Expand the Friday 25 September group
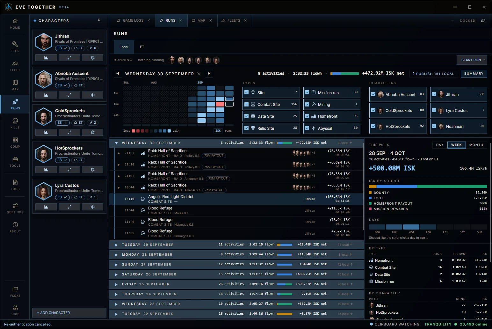The image size is (492, 329). pos(116,284)
